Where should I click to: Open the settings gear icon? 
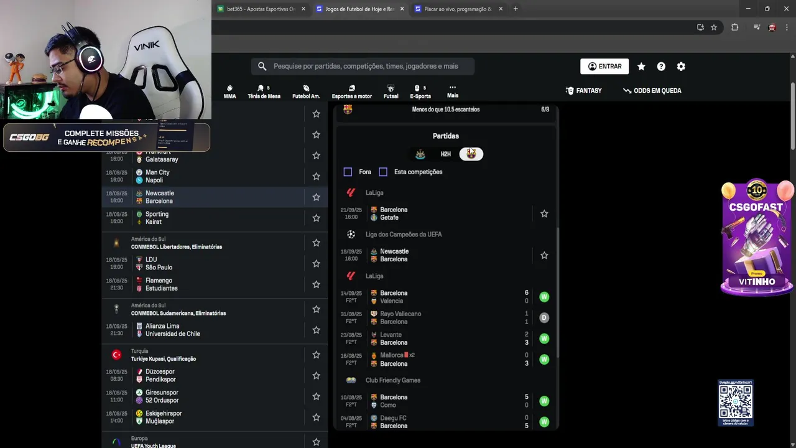coord(681,67)
